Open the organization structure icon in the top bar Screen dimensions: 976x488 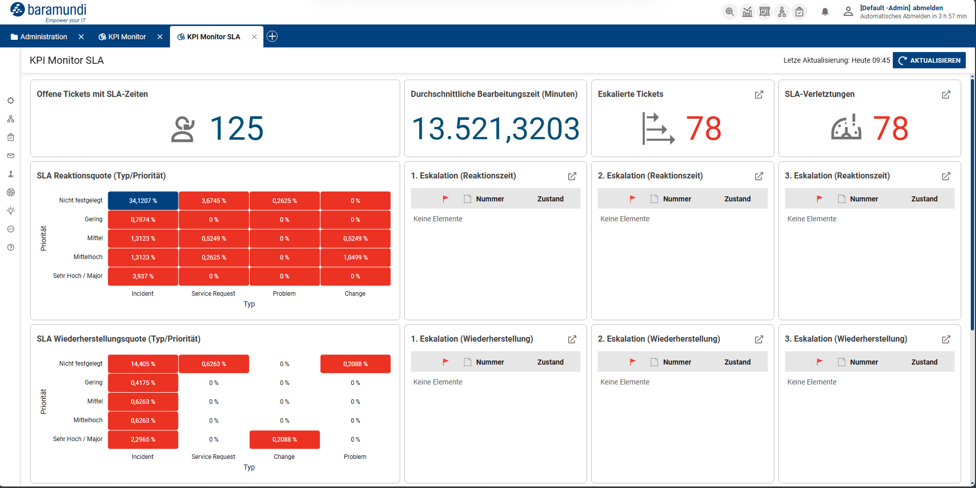(x=782, y=11)
